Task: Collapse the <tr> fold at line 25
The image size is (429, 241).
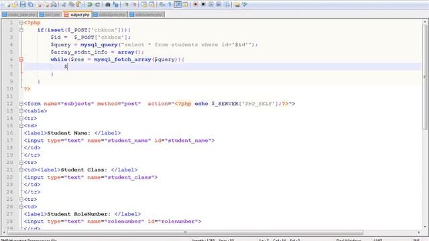Action: click(21, 199)
